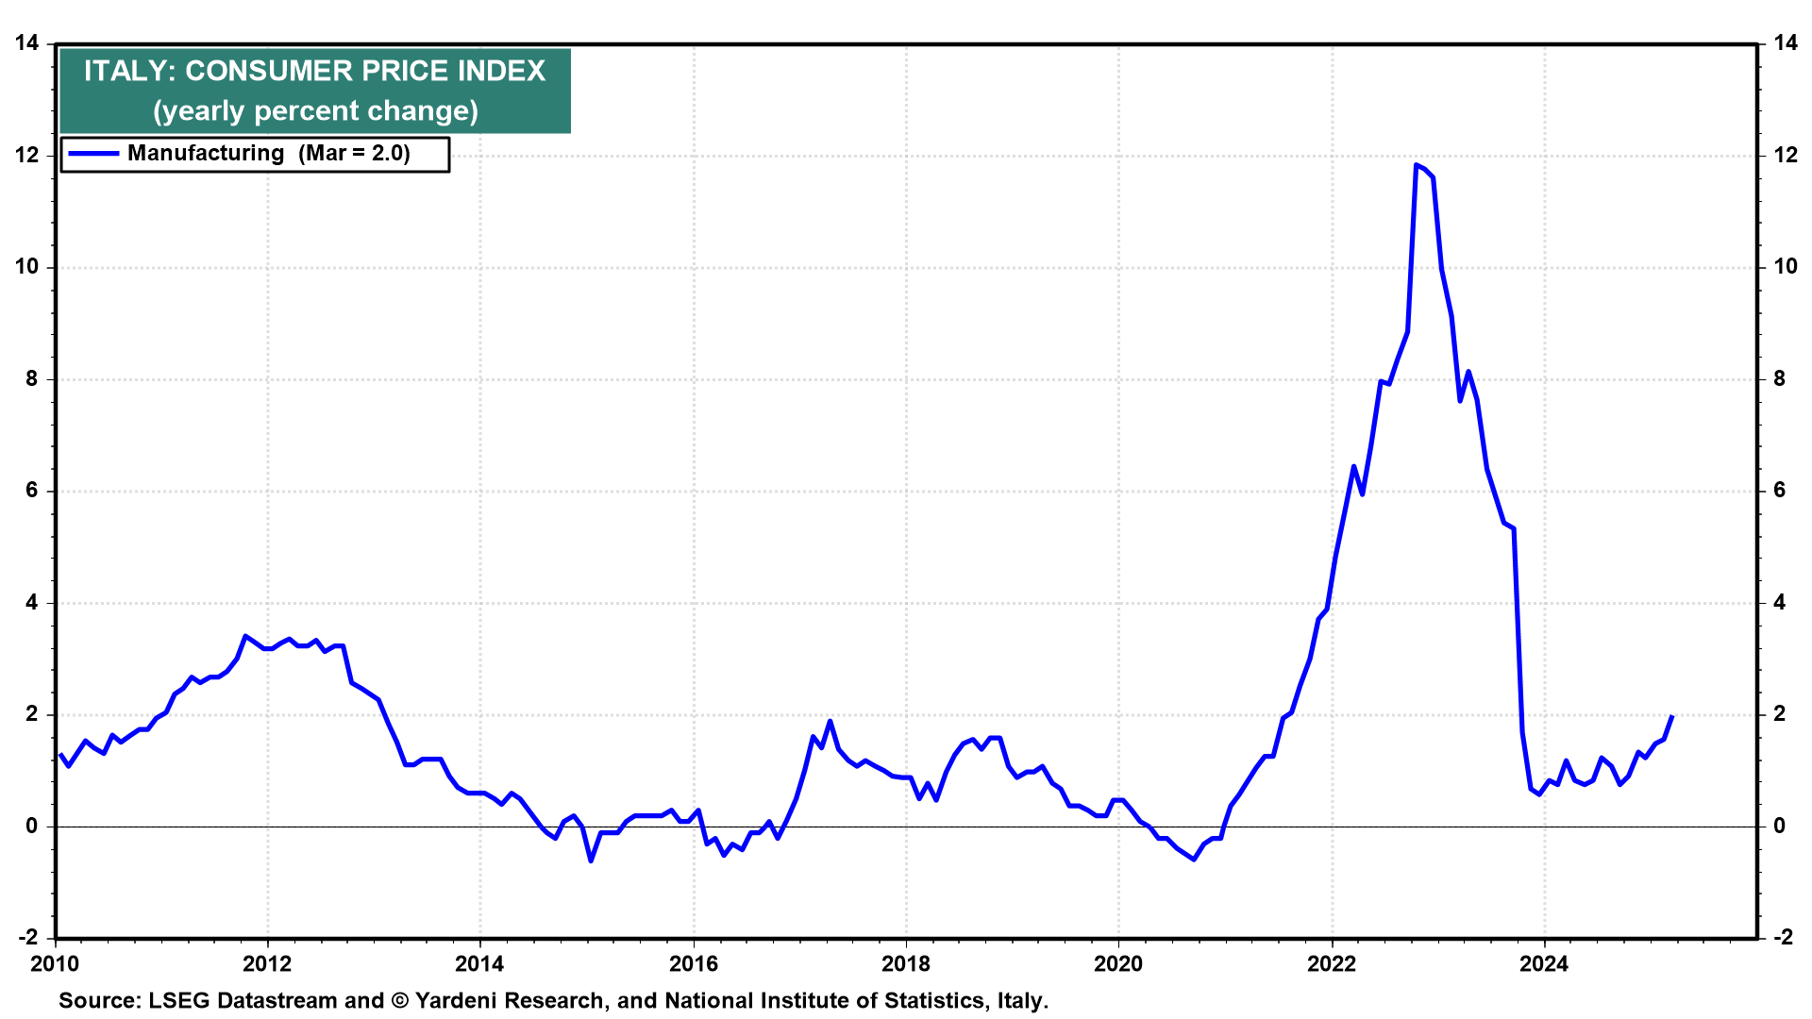Click the left axis value 14
Screen dimensions: 1812x1019
[27, 43]
